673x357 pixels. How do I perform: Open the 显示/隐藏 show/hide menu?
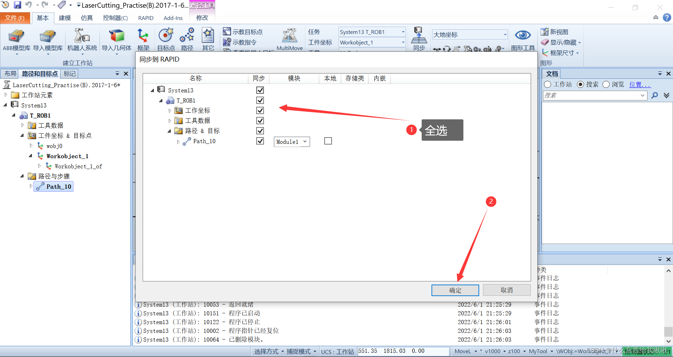click(561, 42)
